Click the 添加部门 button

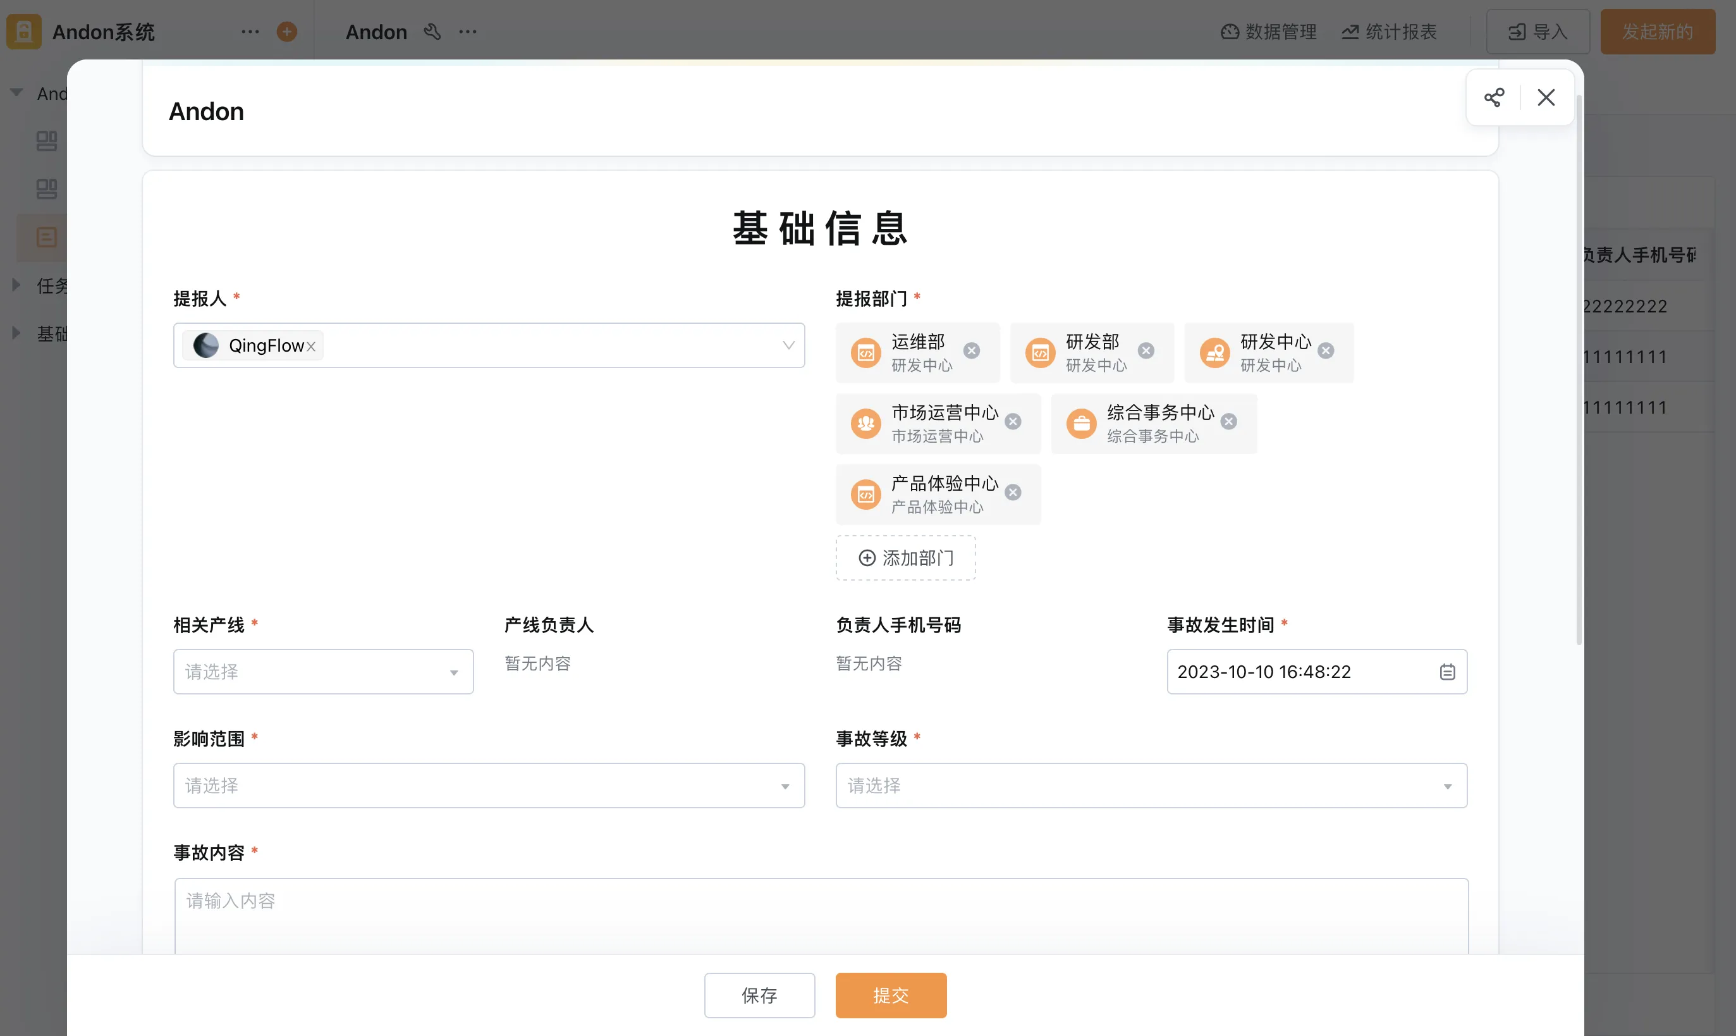[905, 558]
